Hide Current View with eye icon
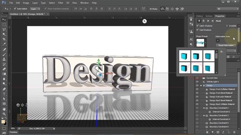 [x=197, y=78]
